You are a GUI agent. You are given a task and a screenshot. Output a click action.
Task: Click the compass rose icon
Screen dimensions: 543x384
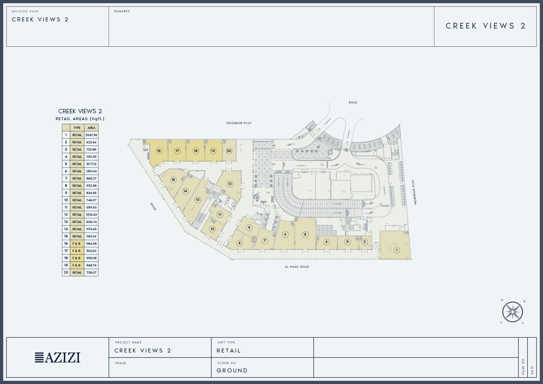click(513, 312)
